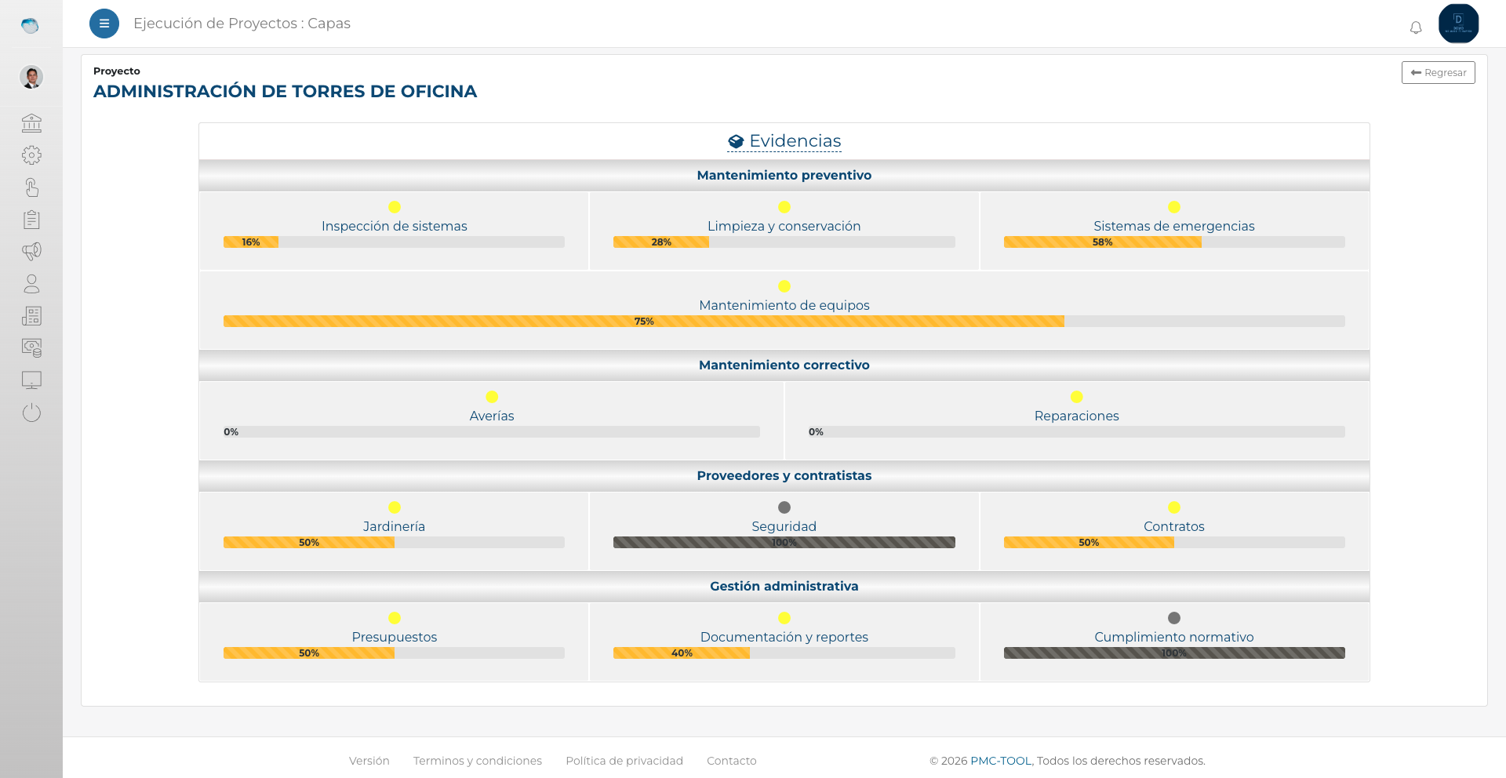Toggle the sidebar with the hamburger menu

point(104,24)
